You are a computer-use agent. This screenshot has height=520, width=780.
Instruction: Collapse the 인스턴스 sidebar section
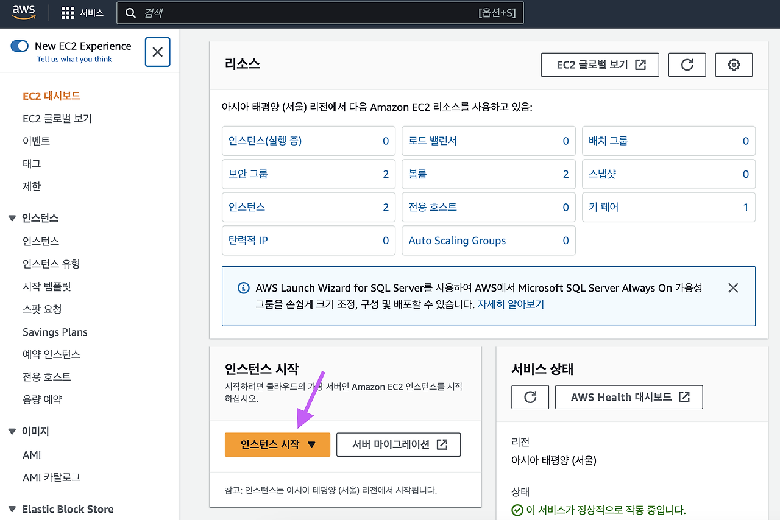click(12, 218)
